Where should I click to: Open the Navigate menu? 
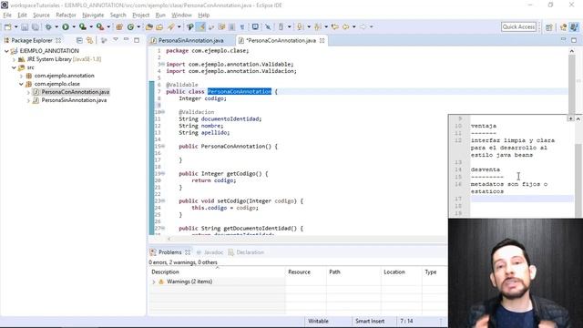point(93,15)
